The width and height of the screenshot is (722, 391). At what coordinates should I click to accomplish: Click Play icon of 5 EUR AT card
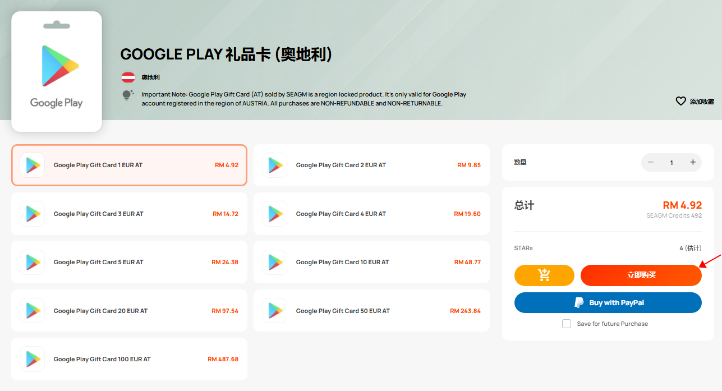click(33, 262)
